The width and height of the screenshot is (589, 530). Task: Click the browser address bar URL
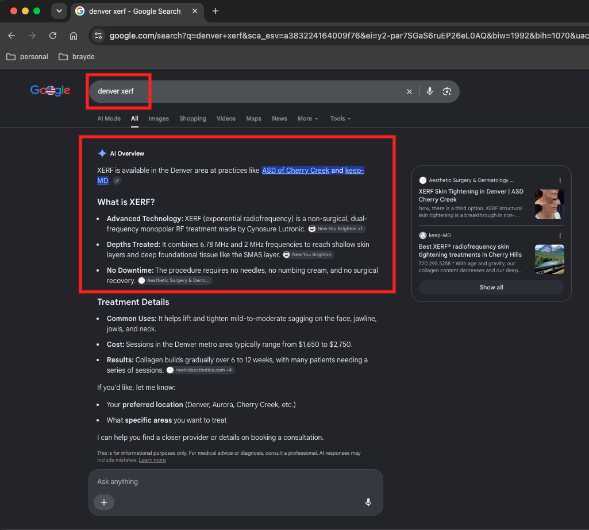(349, 36)
